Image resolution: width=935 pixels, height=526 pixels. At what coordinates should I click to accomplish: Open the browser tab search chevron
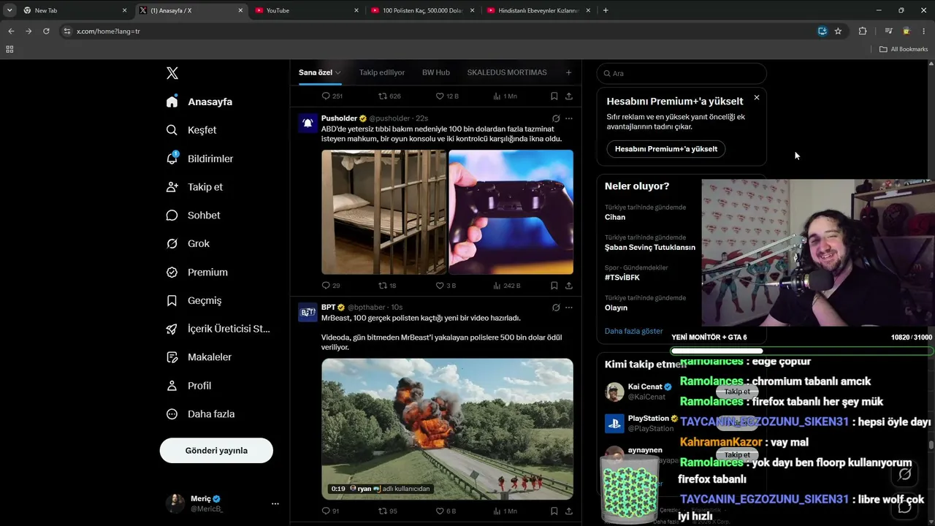point(9,10)
